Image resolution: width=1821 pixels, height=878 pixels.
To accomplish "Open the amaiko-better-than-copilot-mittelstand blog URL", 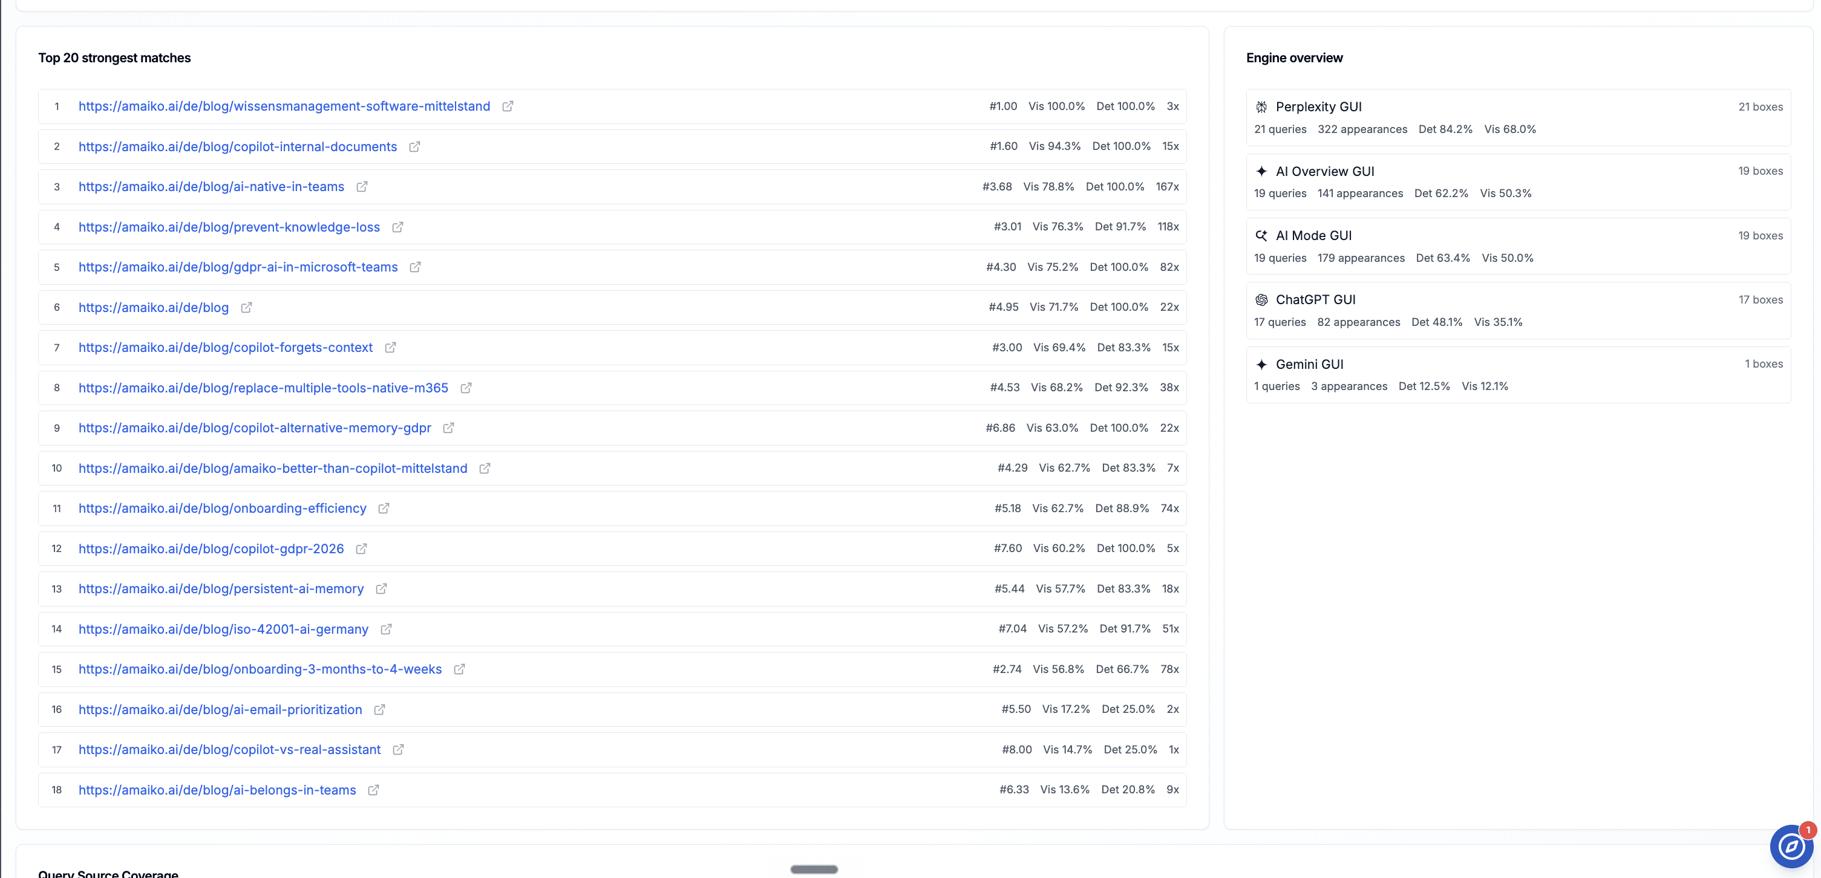I will [273, 468].
